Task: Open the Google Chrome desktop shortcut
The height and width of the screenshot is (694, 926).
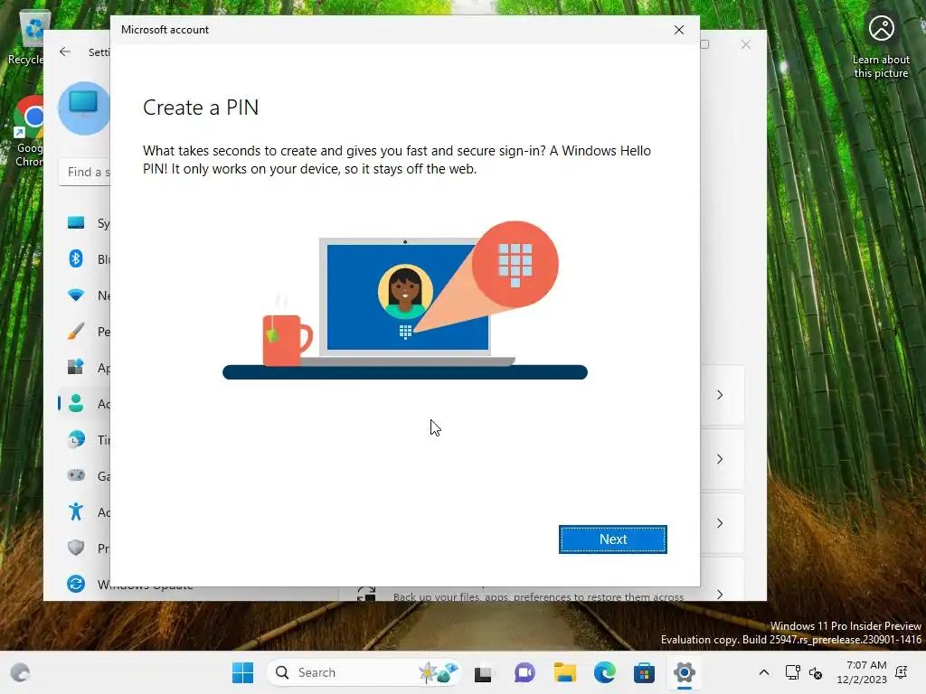Action: click(30, 131)
